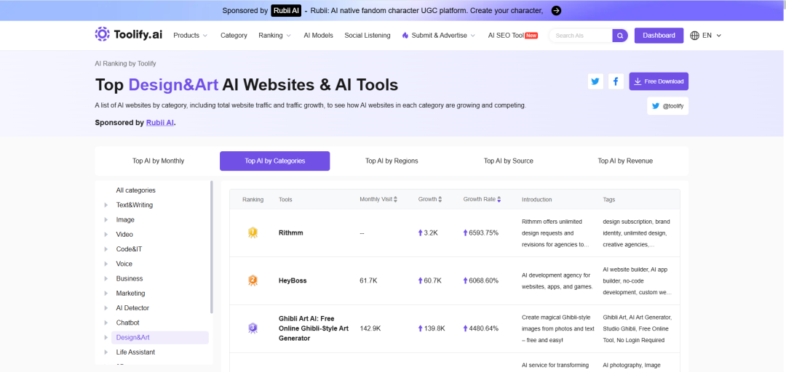
Task: Sort by Growth Rate arrows
Action: coord(499,199)
